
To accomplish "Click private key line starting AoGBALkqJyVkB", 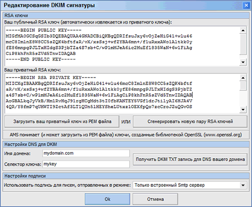I will [x=99, y=101].
